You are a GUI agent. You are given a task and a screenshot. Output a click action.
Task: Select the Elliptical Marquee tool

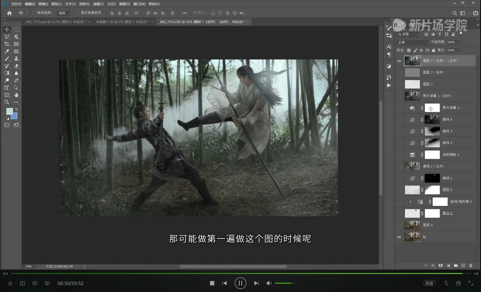pos(16,29)
